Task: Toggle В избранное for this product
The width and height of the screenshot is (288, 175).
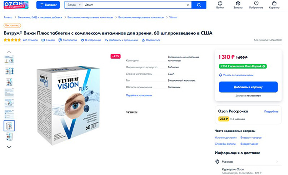Action: 91,40
